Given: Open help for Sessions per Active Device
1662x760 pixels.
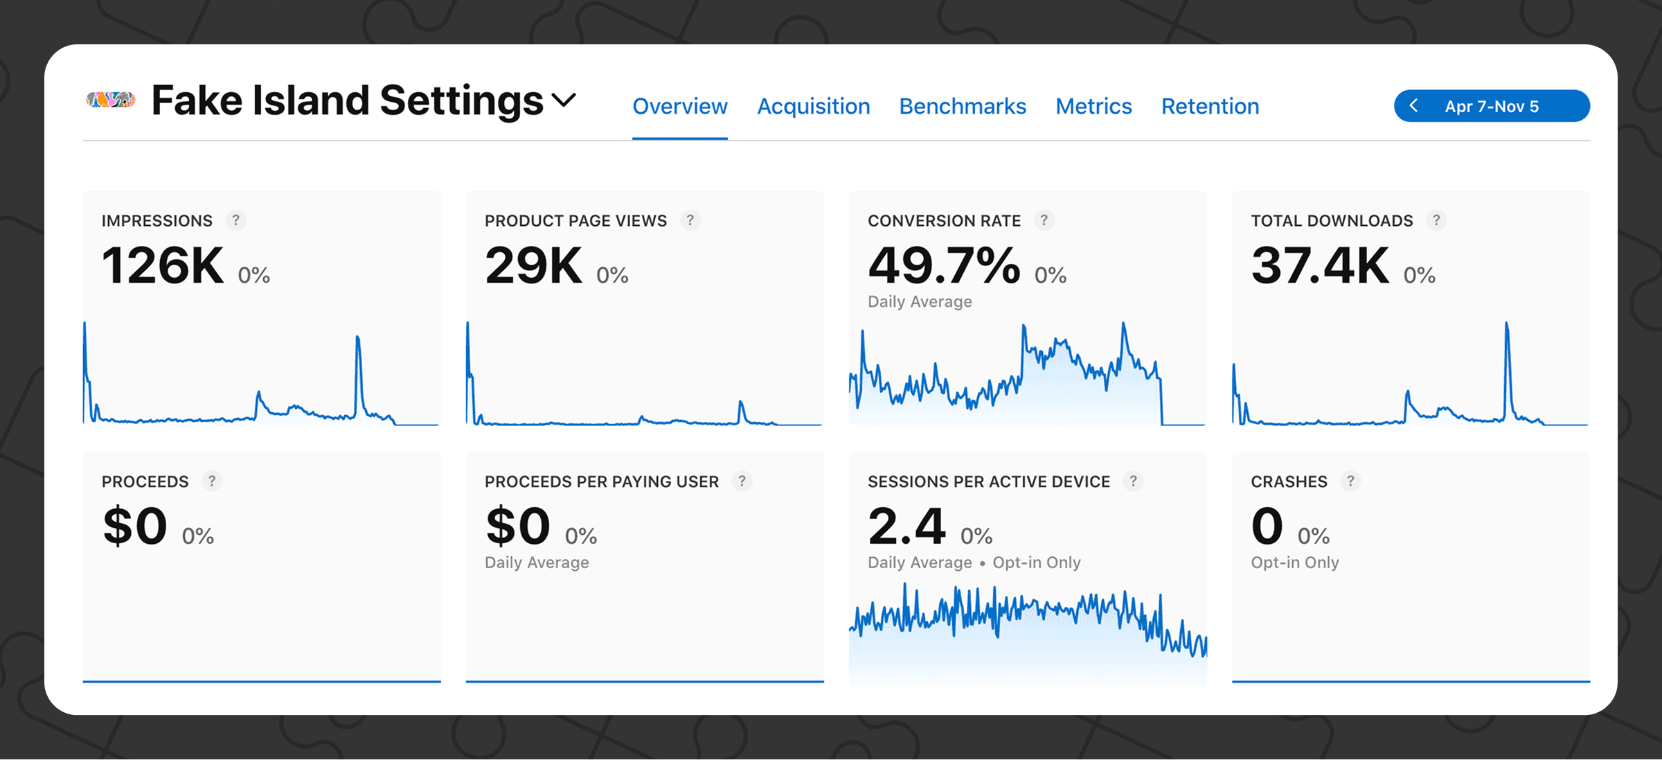Looking at the screenshot, I should tap(1134, 481).
